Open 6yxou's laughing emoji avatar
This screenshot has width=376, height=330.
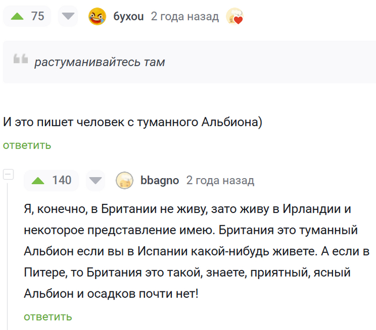[x=97, y=17]
